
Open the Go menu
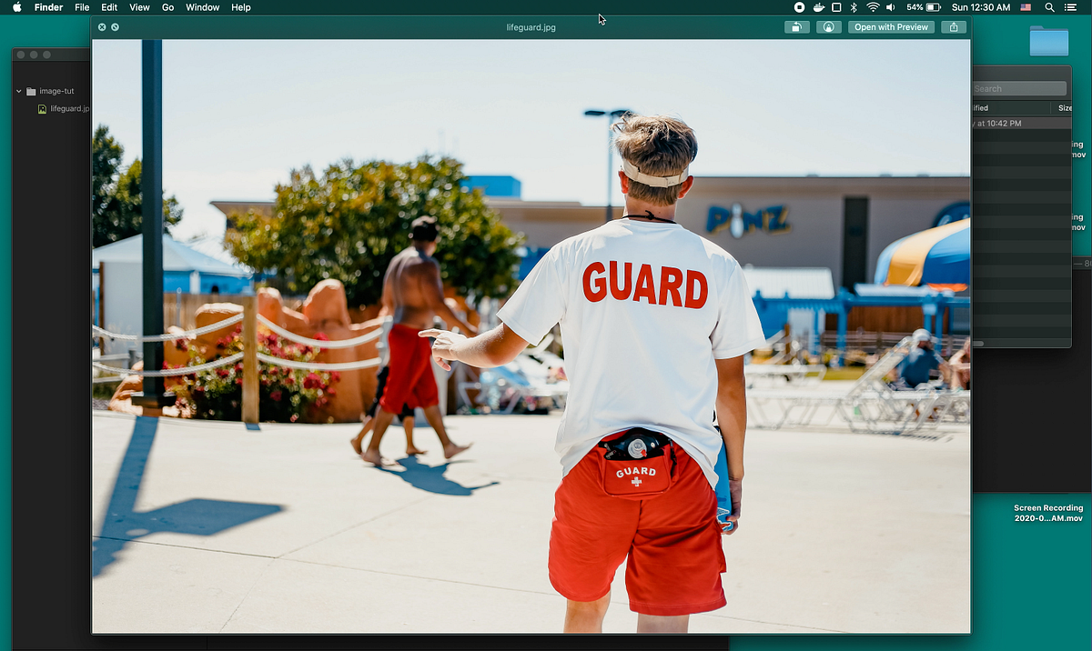click(167, 7)
